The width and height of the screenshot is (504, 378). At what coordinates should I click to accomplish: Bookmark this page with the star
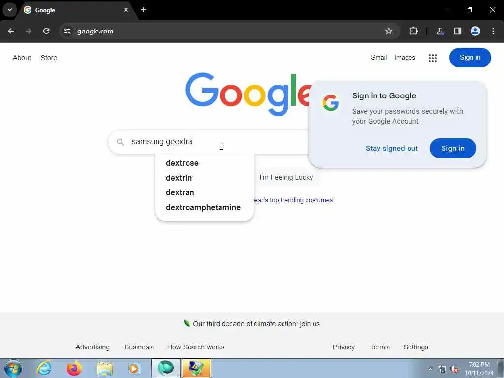tap(389, 31)
